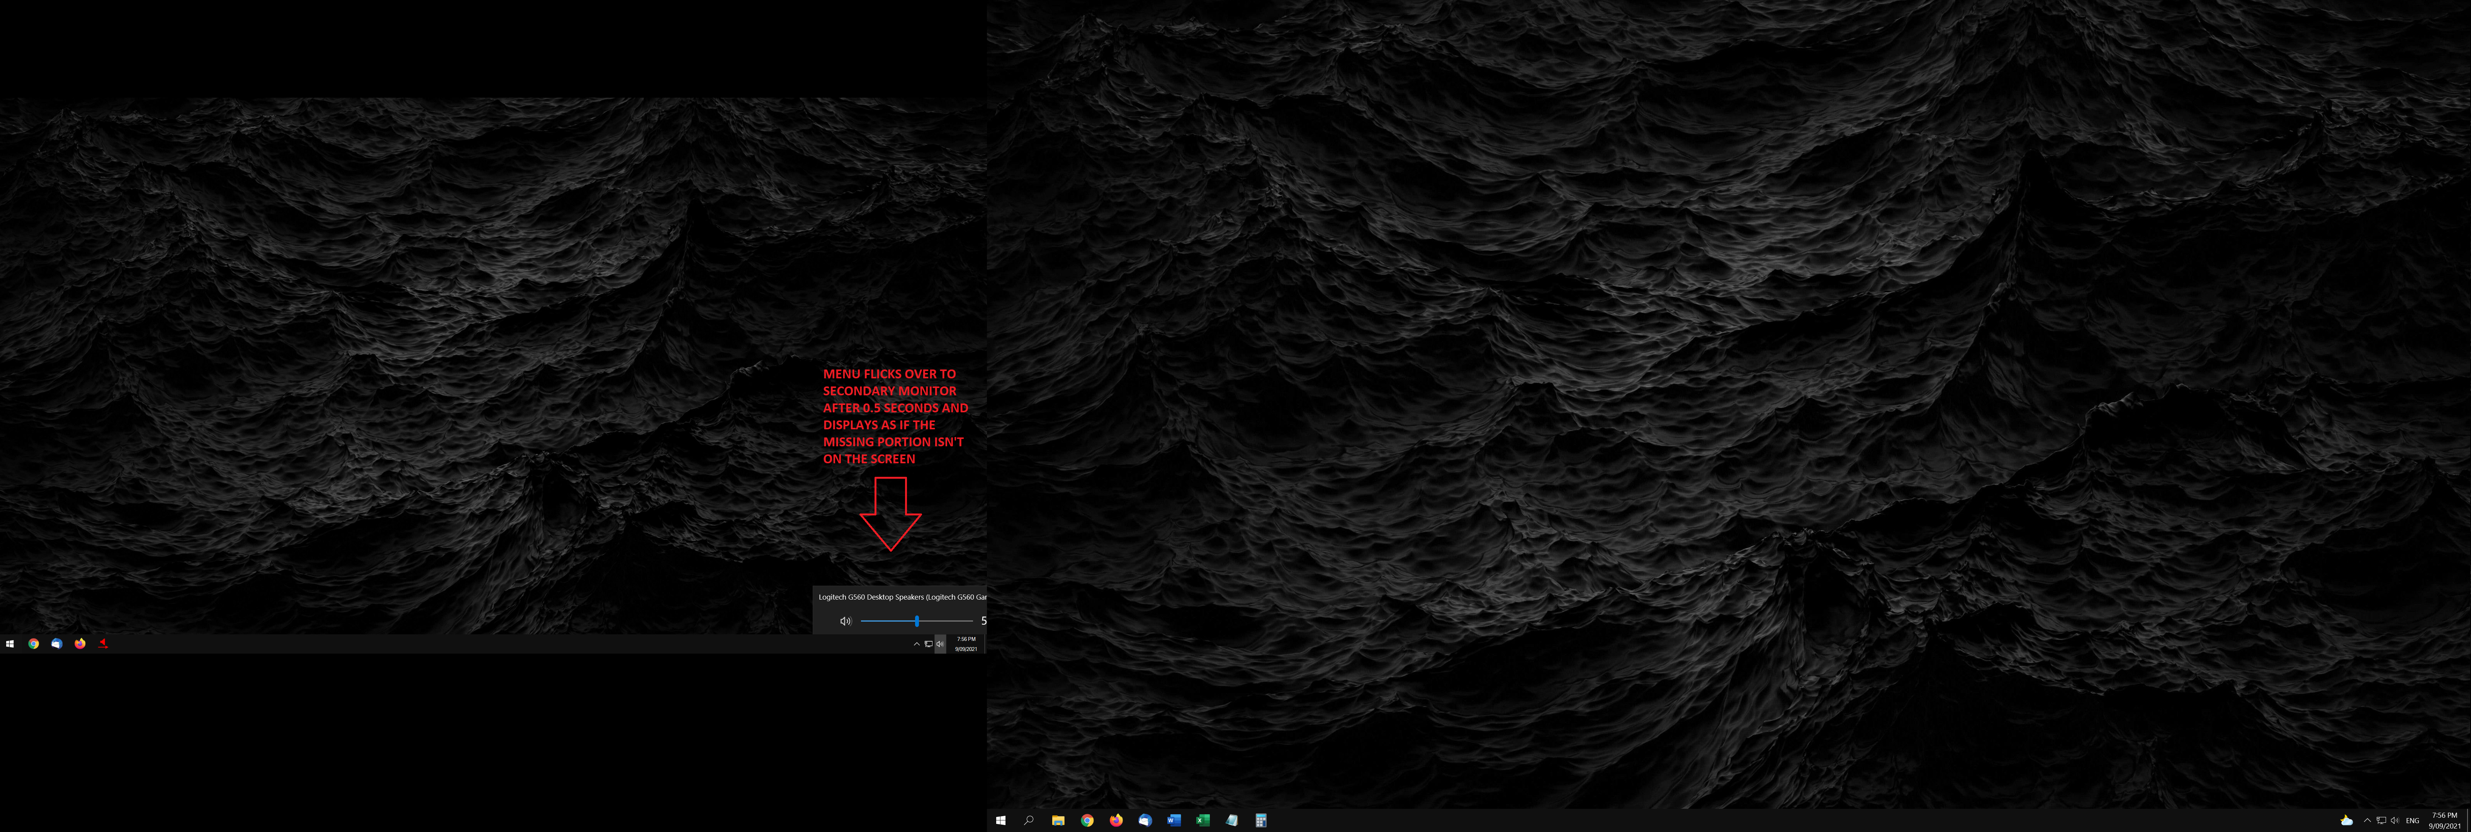Open the 7:56 PM clock beside ENG

(2444, 820)
